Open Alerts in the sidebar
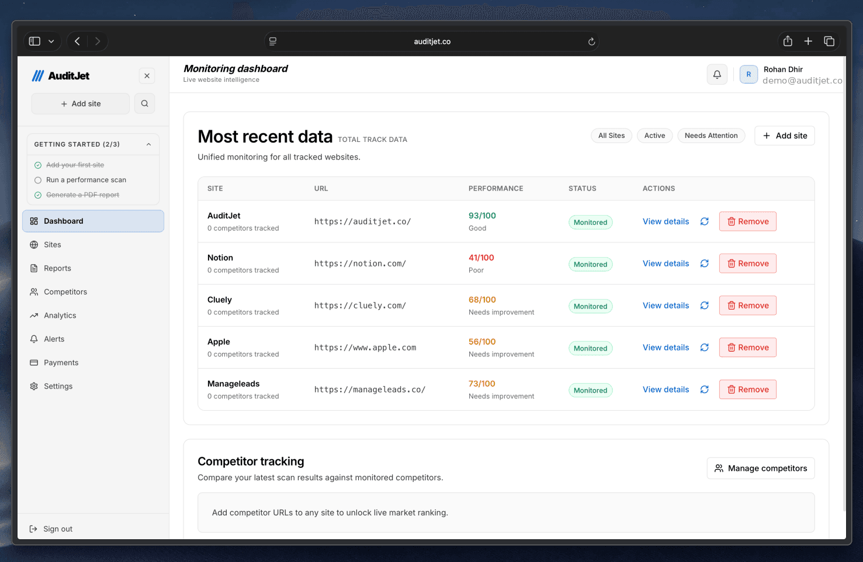 (x=93, y=339)
